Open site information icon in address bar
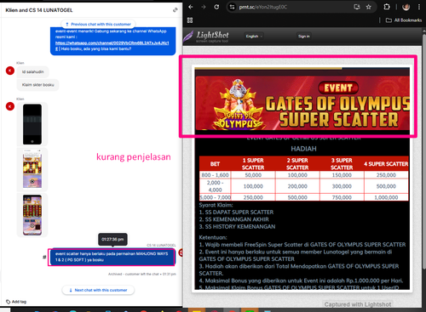 point(233,7)
